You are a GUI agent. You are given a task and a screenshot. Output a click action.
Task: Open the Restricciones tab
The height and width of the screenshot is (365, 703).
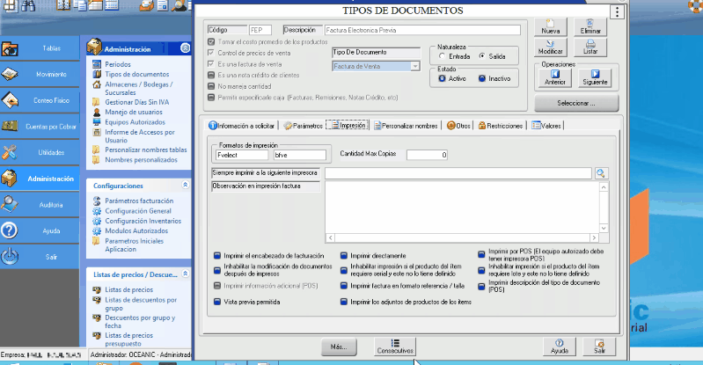pyautogui.click(x=502, y=126)
